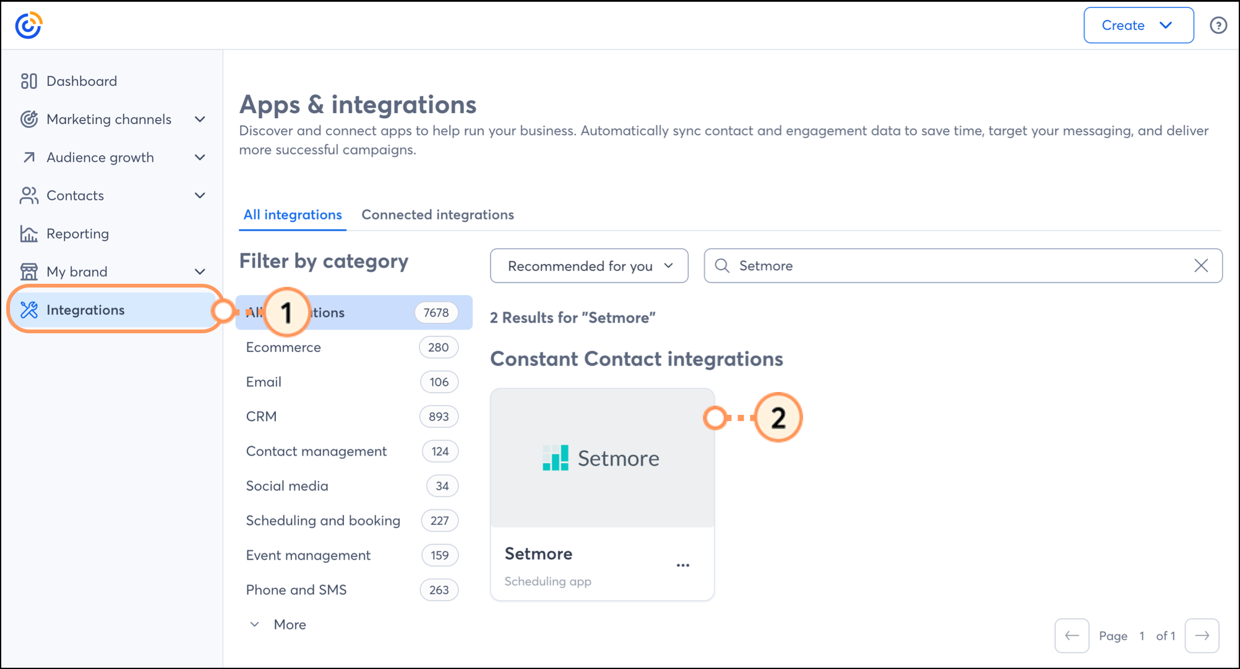
Task: Expand More categories
Action: coord(278,624)
